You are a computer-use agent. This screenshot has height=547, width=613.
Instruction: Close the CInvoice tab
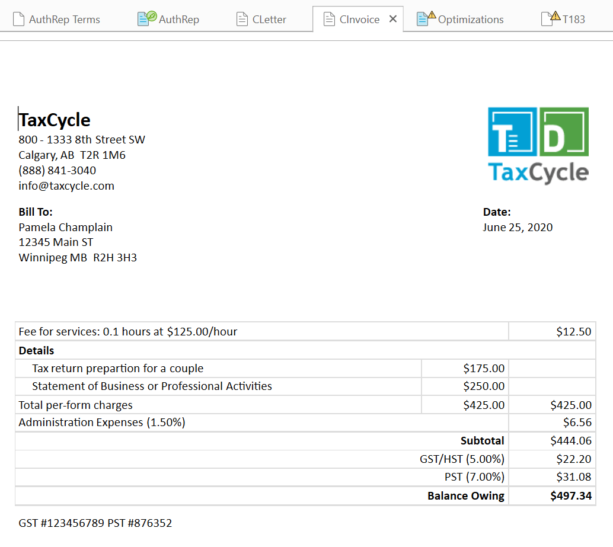pyautogui.click(x=393, y=19)
